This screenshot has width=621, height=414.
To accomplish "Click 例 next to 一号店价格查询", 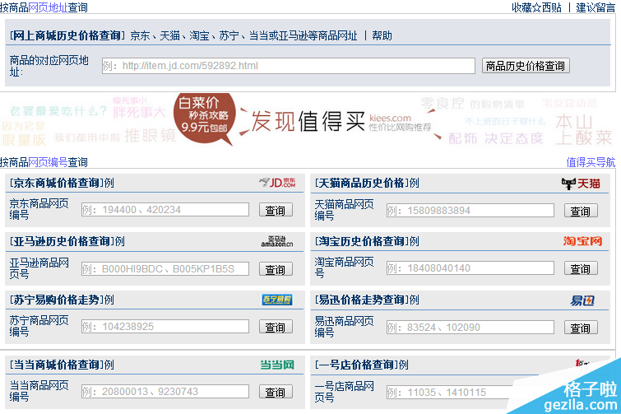I will pos(404,365).
